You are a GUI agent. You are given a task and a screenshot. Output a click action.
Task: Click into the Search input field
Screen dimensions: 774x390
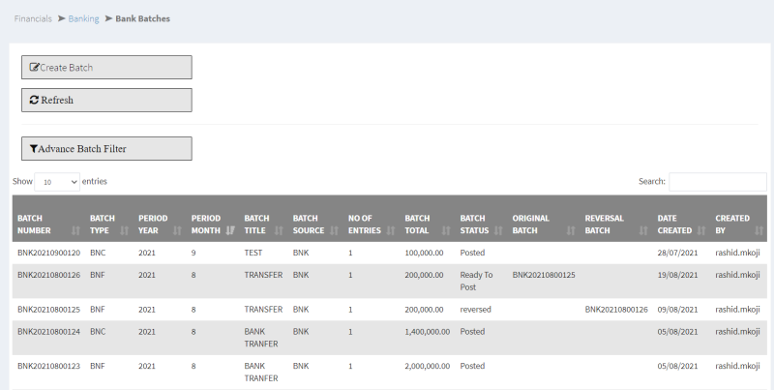tap(717, 182)
